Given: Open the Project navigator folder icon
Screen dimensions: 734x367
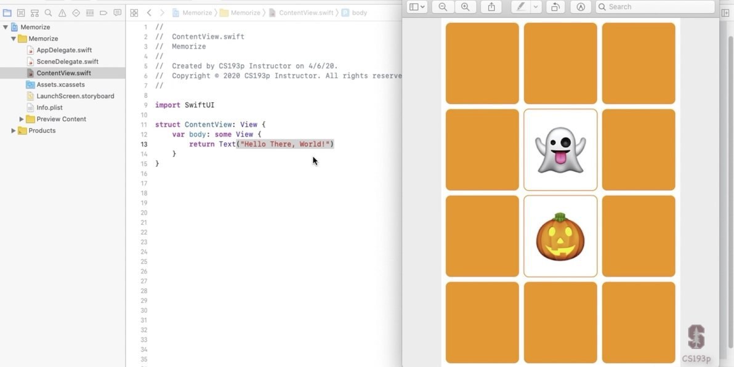Looking at the screenshot, I should [7, 13].
